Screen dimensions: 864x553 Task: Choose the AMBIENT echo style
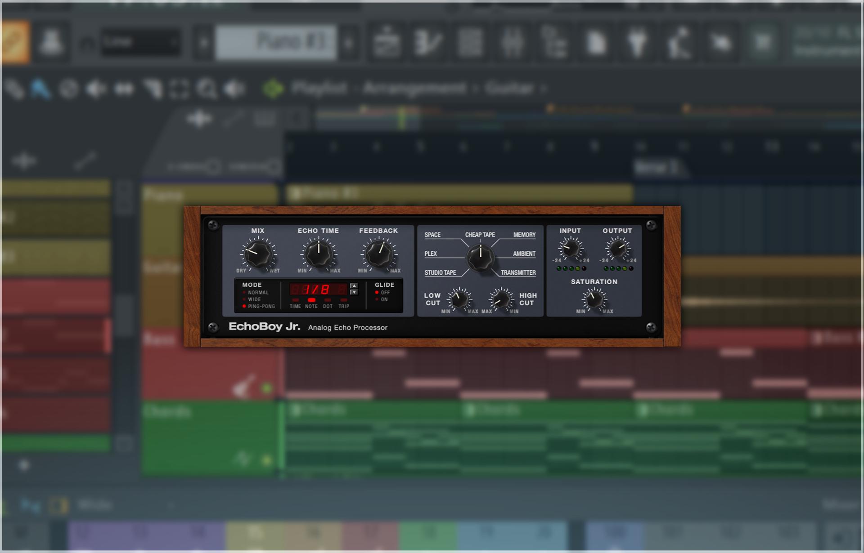524,254
